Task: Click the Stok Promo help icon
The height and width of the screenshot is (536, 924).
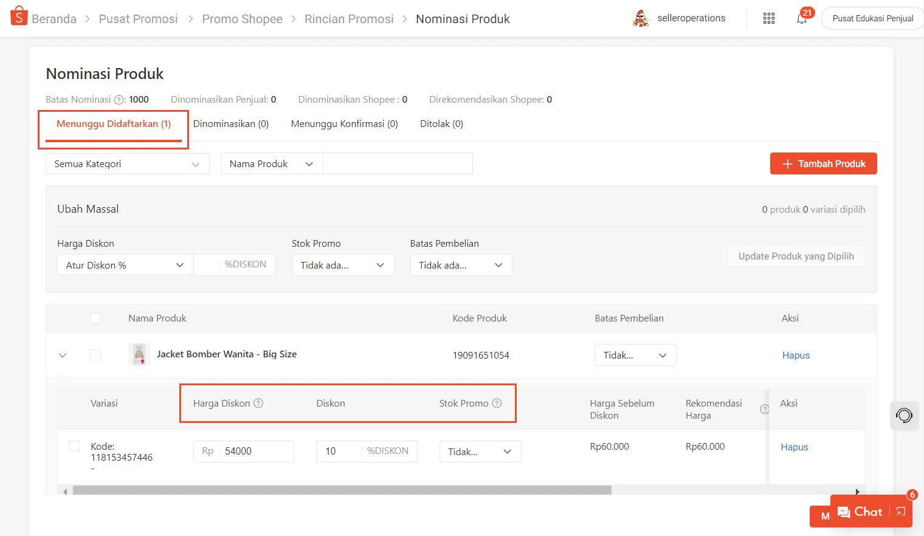Action: click(x=497, y=403)
